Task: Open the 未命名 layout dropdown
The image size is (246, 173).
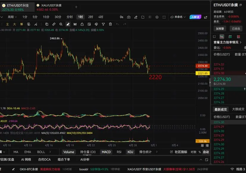Action: (x=178, y=17)
